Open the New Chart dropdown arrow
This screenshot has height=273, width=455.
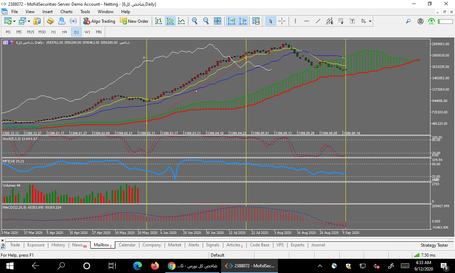(x=14, y=21)
